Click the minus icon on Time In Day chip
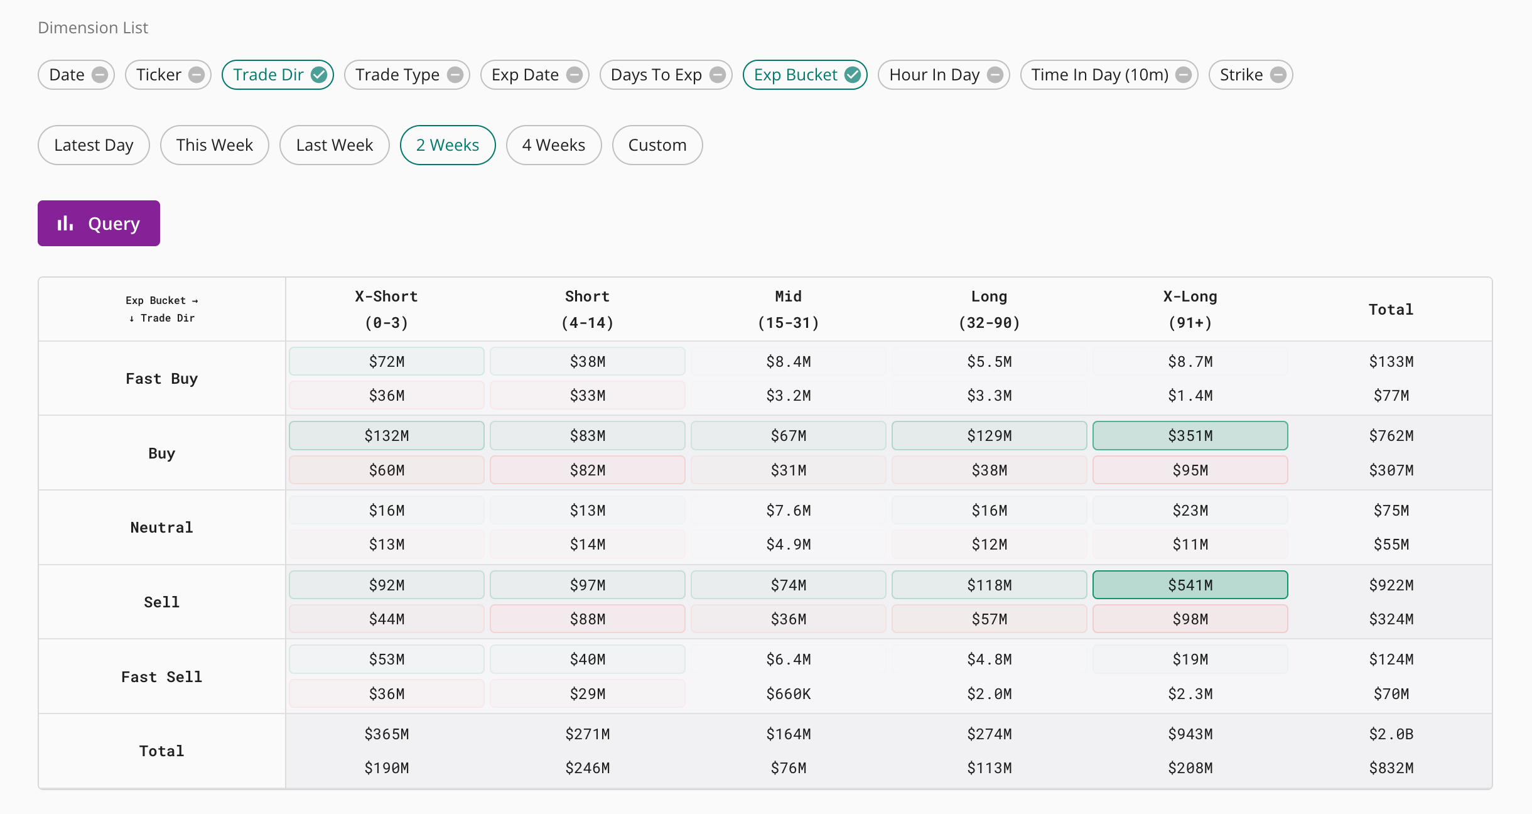This screenshot has width=1532, height=814. [1184, 75]
